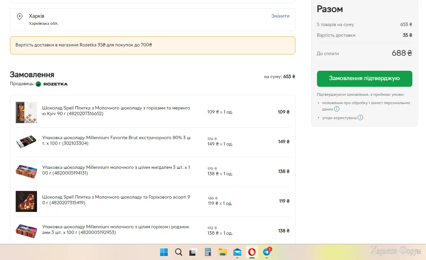This screenshot has height=260, width=426.
Task: Click Spell Горіхового асорті thumbnail image
Action: [x=26, y=201]
